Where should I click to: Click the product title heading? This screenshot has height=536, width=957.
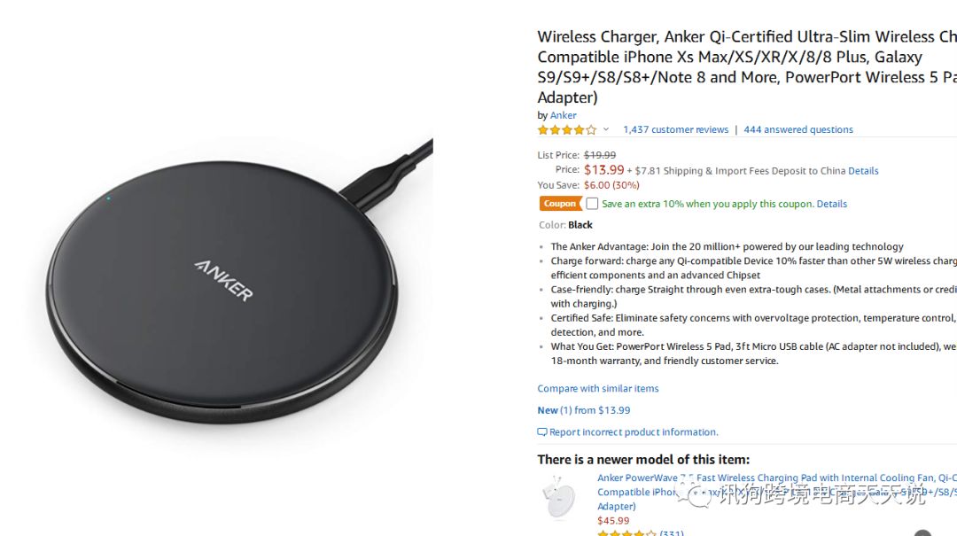[746, 67]
